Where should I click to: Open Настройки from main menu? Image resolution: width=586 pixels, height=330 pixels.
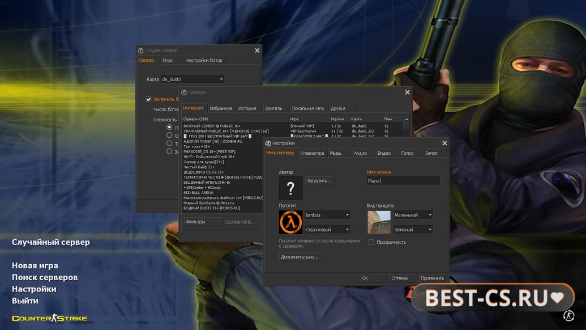tap(35, 289)
